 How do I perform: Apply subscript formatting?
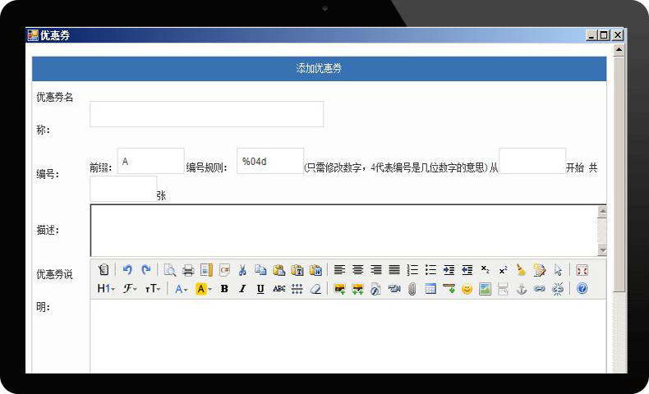pos(485,270)
